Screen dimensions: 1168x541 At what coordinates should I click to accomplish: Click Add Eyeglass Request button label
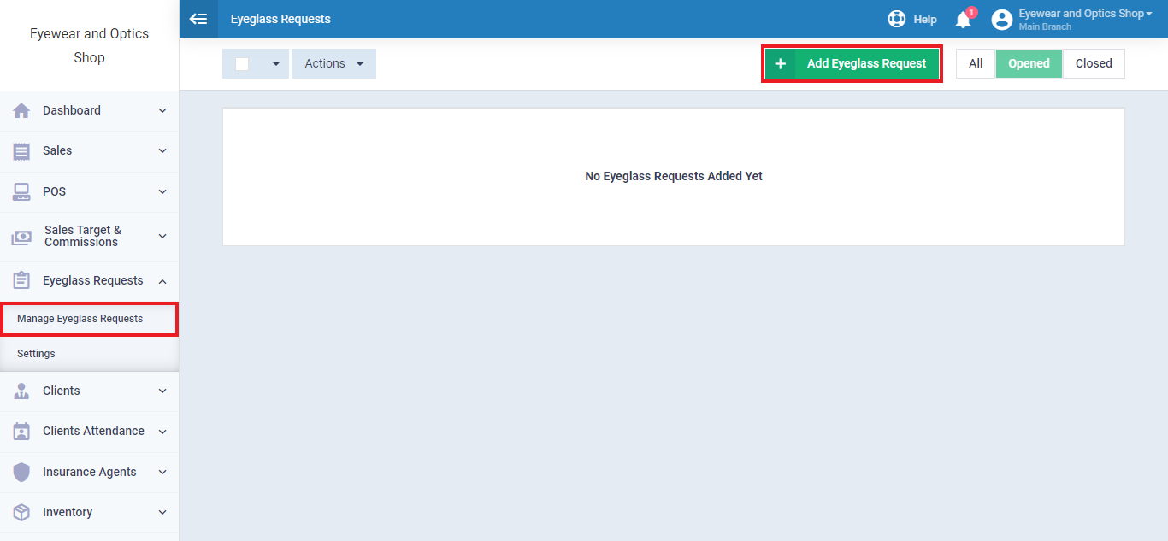[x=867, y=63]
